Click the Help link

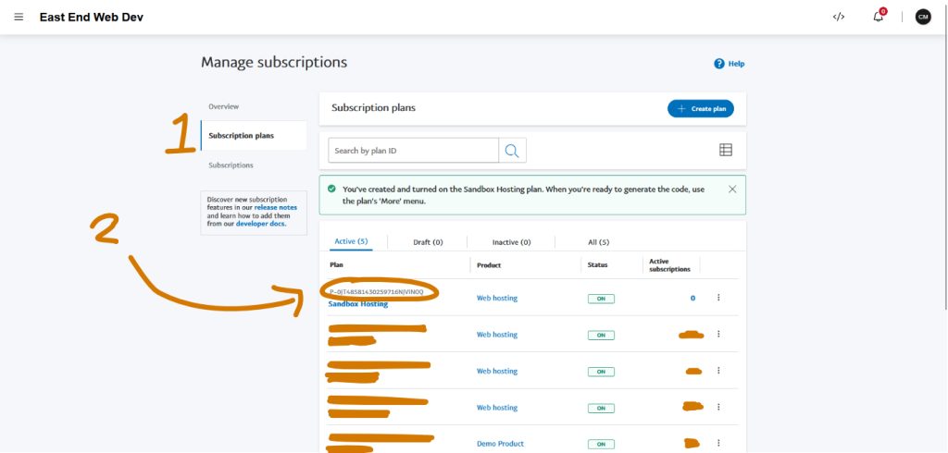click(x=730, y=64)
